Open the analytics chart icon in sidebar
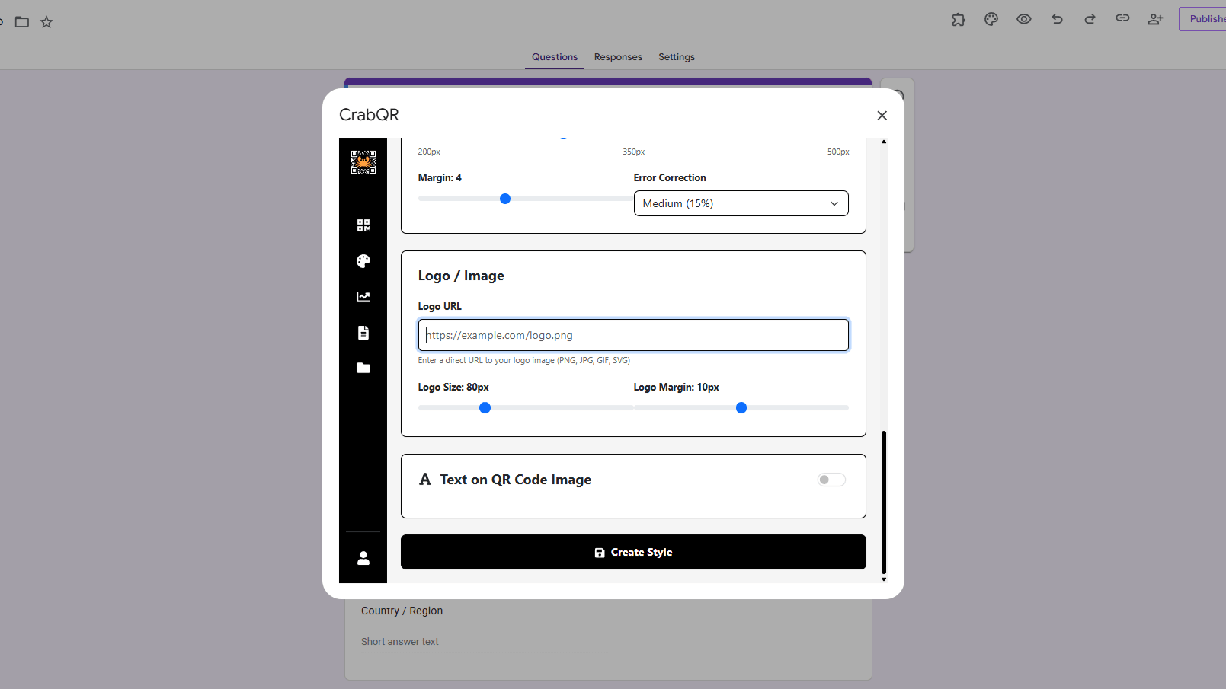Viewport: 1226px width, 689px height. [363, 297]
